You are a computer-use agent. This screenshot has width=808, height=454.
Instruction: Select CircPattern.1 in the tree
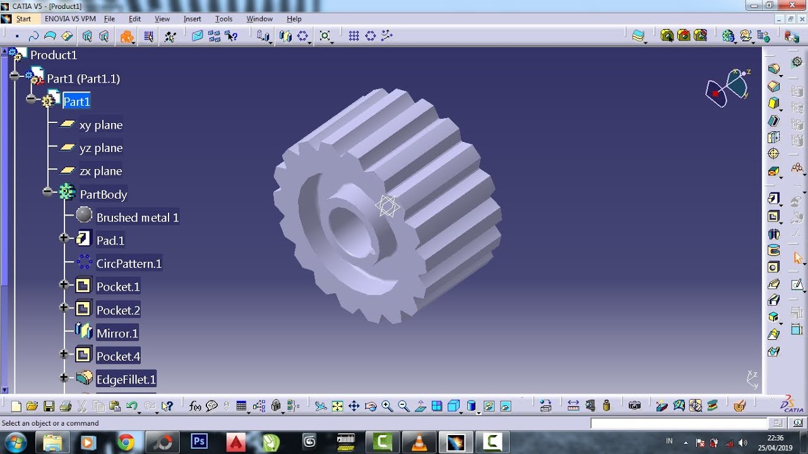129,264
